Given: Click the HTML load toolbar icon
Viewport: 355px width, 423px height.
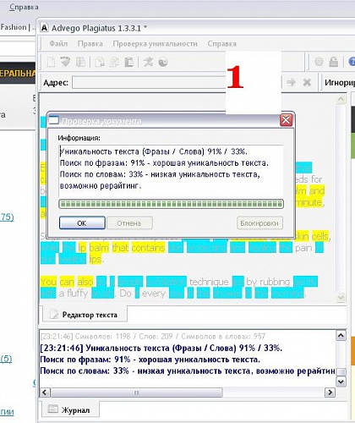Looking at the screenshot, I should pos(65,62).
